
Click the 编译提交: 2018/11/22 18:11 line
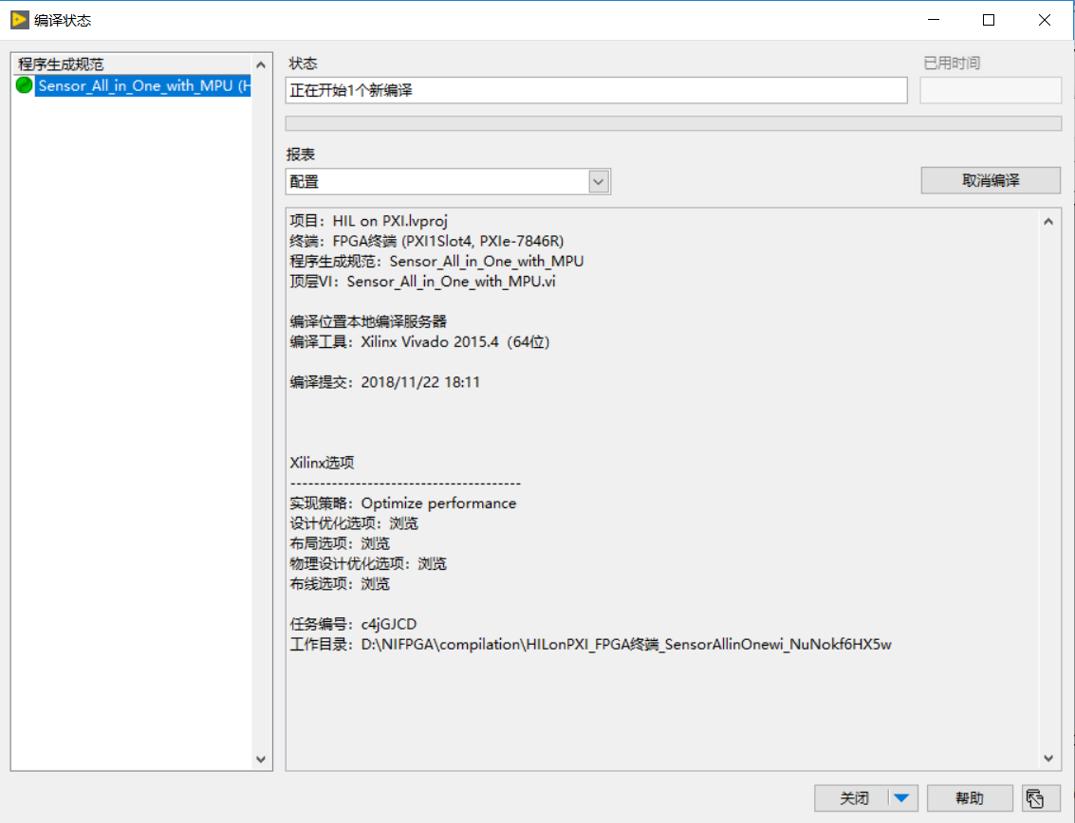click(384, 382)
